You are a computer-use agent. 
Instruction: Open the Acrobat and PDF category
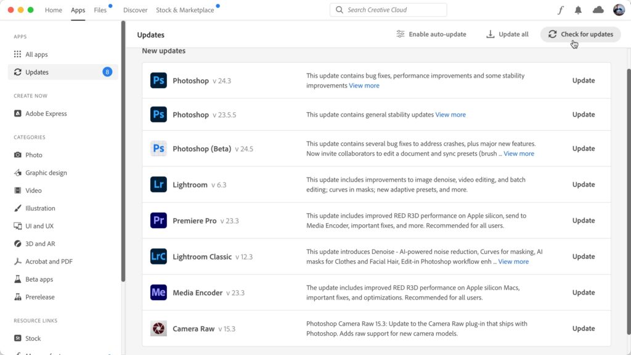tap(49, 261)
